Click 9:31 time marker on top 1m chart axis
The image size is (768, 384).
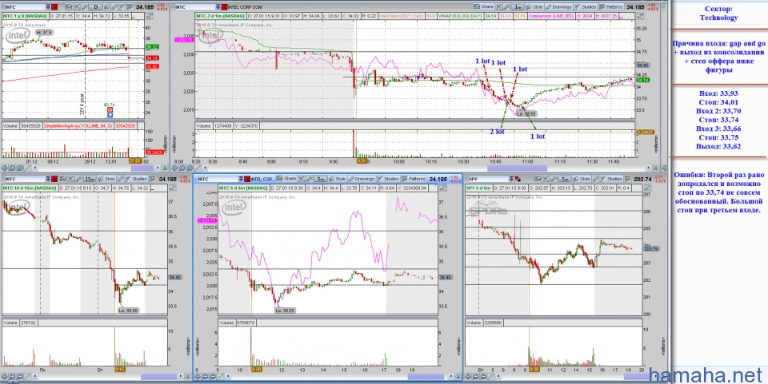362,160
